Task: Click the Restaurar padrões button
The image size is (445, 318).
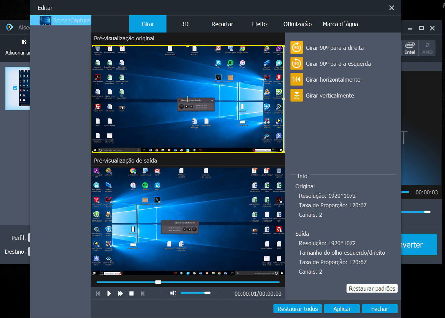Action: point(372,289)
